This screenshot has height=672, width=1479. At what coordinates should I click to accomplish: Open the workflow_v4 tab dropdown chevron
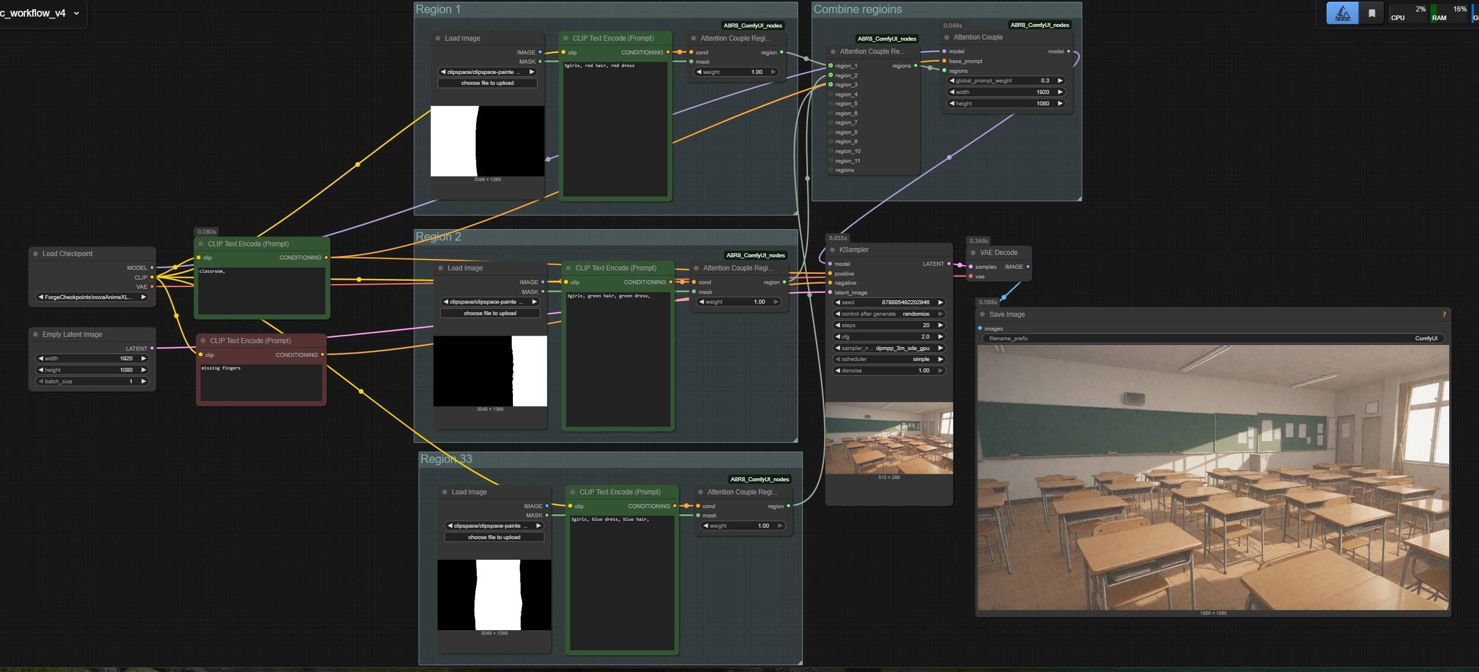tap(76, 13)
